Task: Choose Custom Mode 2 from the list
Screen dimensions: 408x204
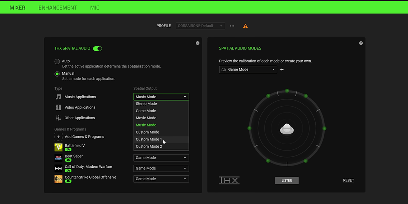Action: pyautogui.click(x=161, y=147)
